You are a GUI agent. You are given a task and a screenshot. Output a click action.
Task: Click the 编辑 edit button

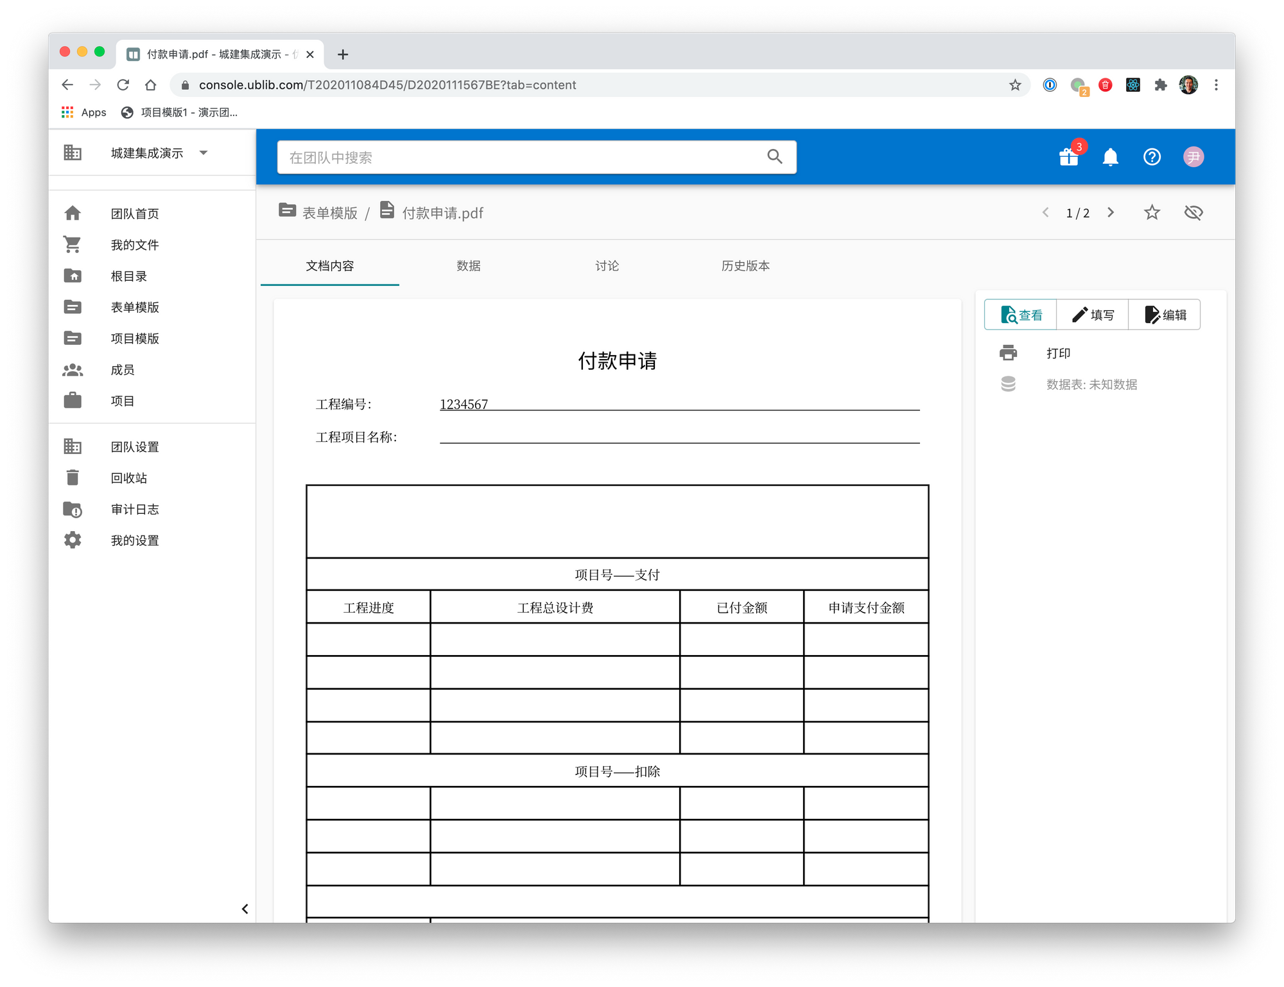1165,315
